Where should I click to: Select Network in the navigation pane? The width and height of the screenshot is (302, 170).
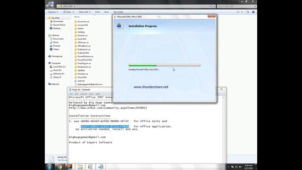click(55, 84)
